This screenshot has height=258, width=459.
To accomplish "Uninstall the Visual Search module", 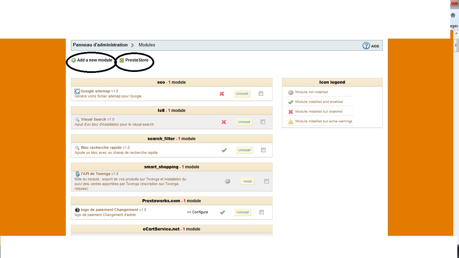I will [x=244, y=122].
